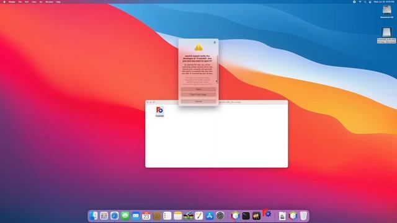Click the FreeCAD gear icon in Dock
This screenshot has width=397, height=223.
[x=267, y=213]
